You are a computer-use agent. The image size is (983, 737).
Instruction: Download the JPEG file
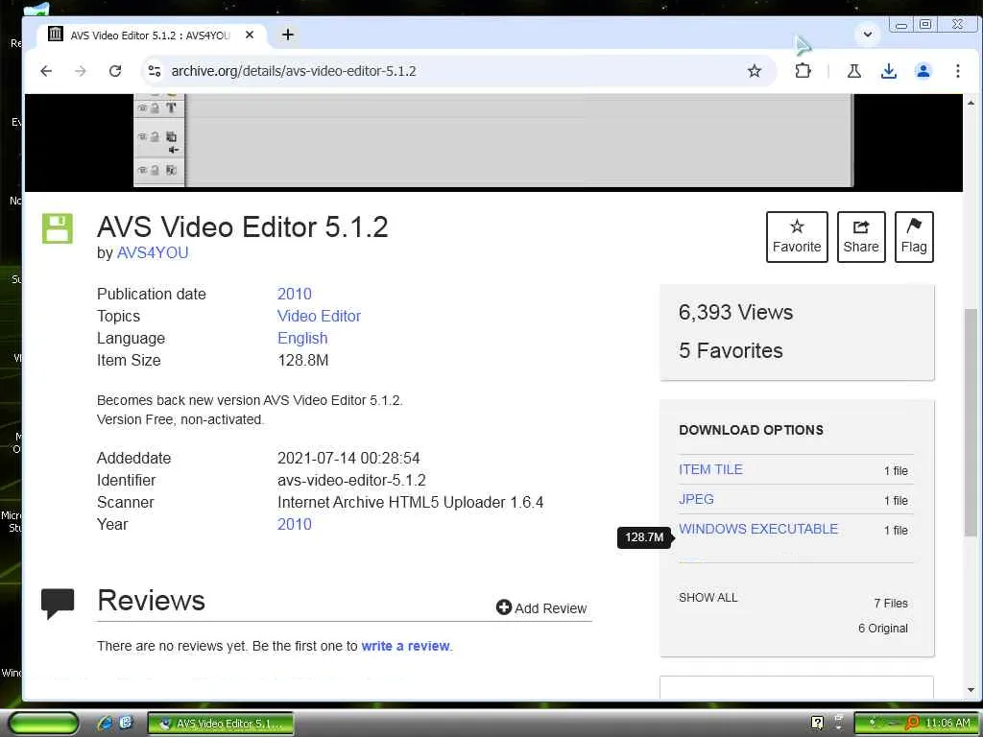[x=696, y=499]
